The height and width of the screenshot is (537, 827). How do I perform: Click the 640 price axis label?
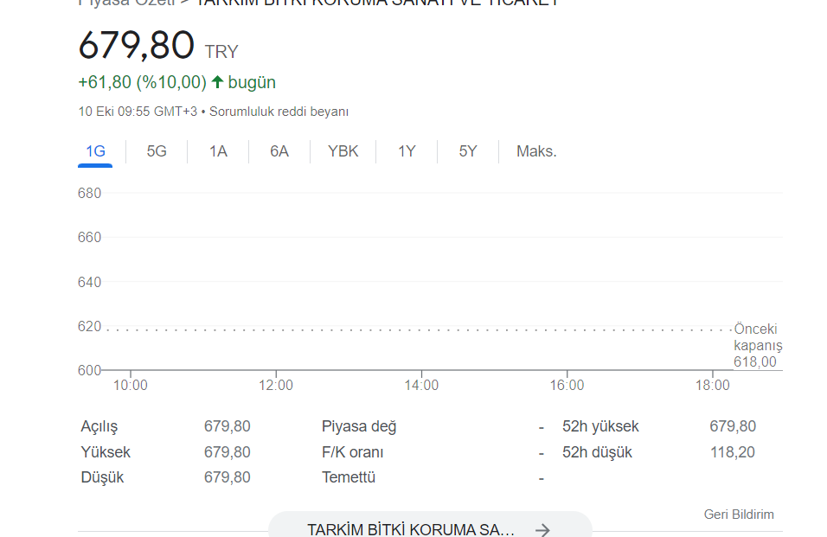[x=89, y=283]
